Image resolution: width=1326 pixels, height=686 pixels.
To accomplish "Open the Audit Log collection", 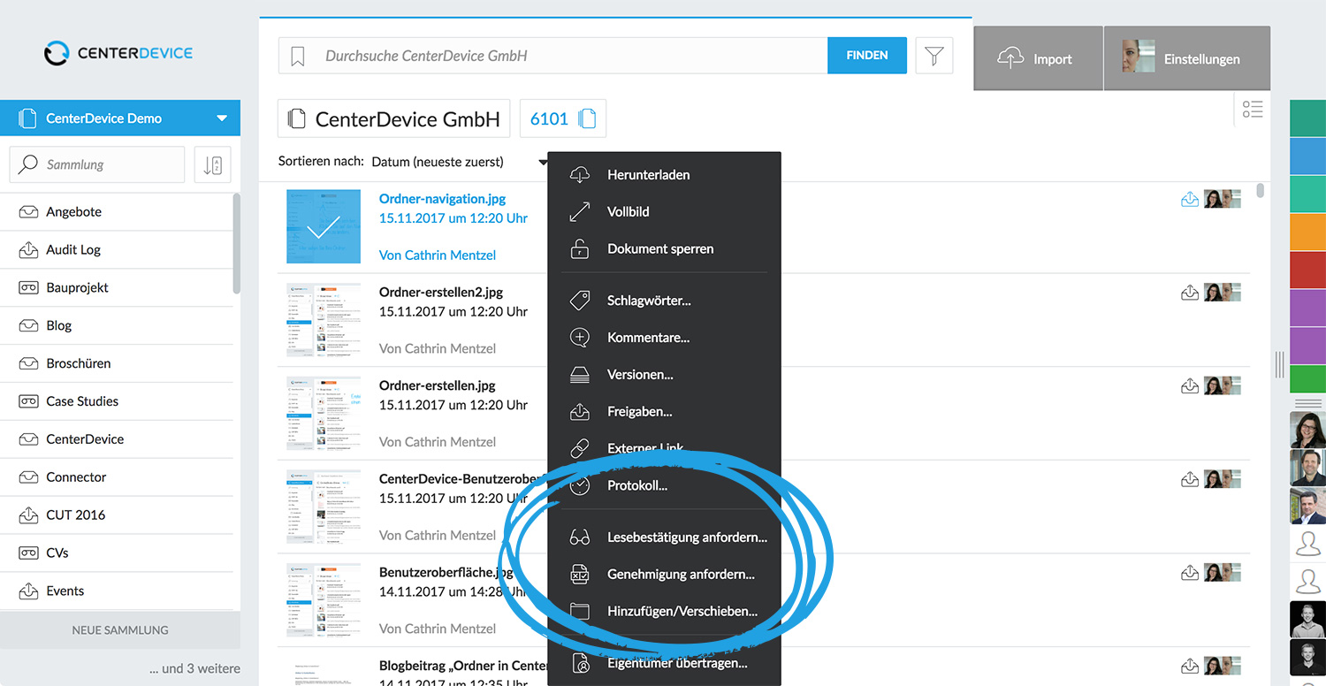I will [x=117, y=250].
